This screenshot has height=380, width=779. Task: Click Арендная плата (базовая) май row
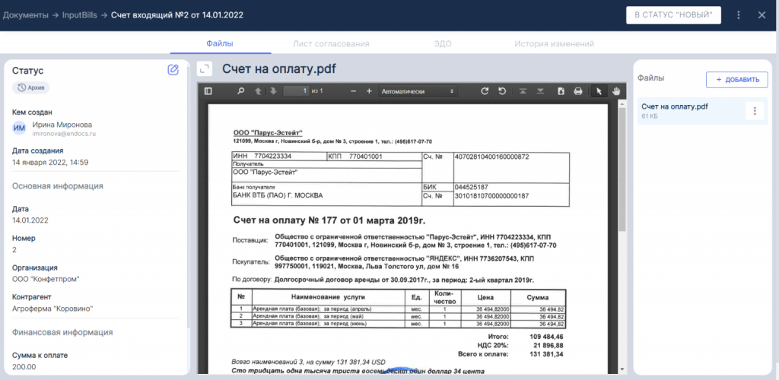point(398,316)
